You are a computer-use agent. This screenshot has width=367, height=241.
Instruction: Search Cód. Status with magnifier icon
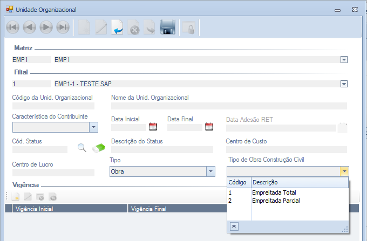click(x=82, y=148)
